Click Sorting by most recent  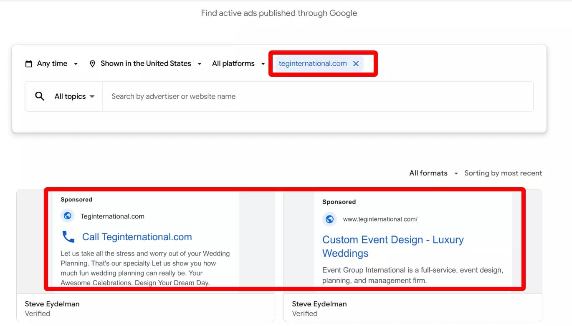(503, 173)
